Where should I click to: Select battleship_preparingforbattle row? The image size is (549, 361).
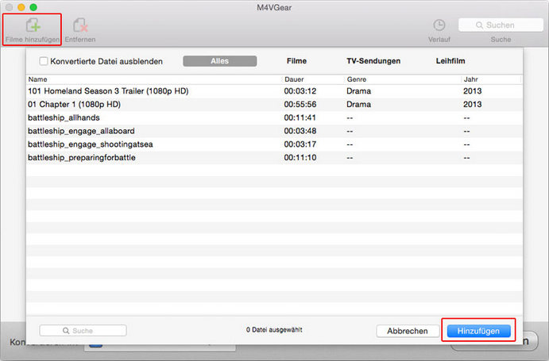pos(274,158)
